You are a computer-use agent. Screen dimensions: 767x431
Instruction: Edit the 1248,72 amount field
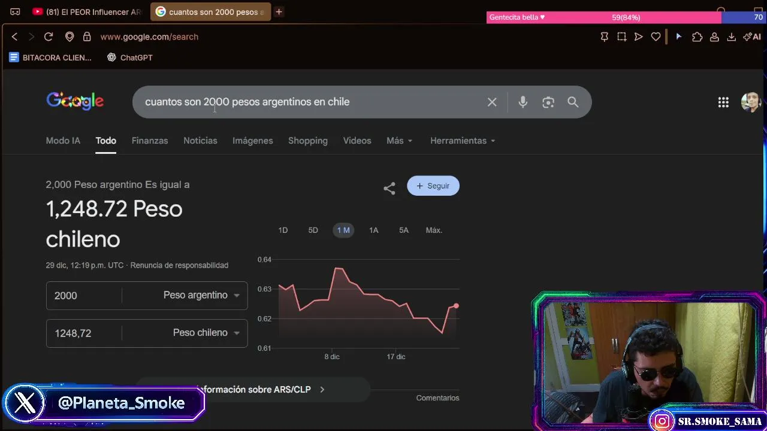84,333
